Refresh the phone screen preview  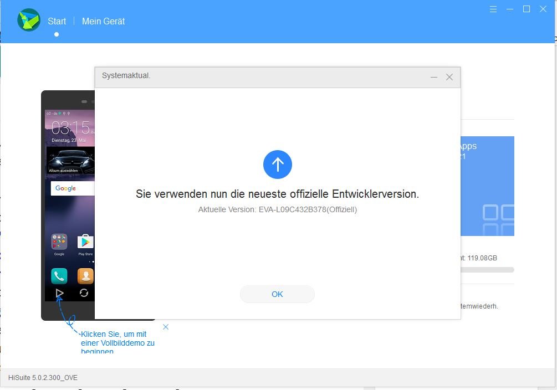pyautogui.click(x=84, y=292)
